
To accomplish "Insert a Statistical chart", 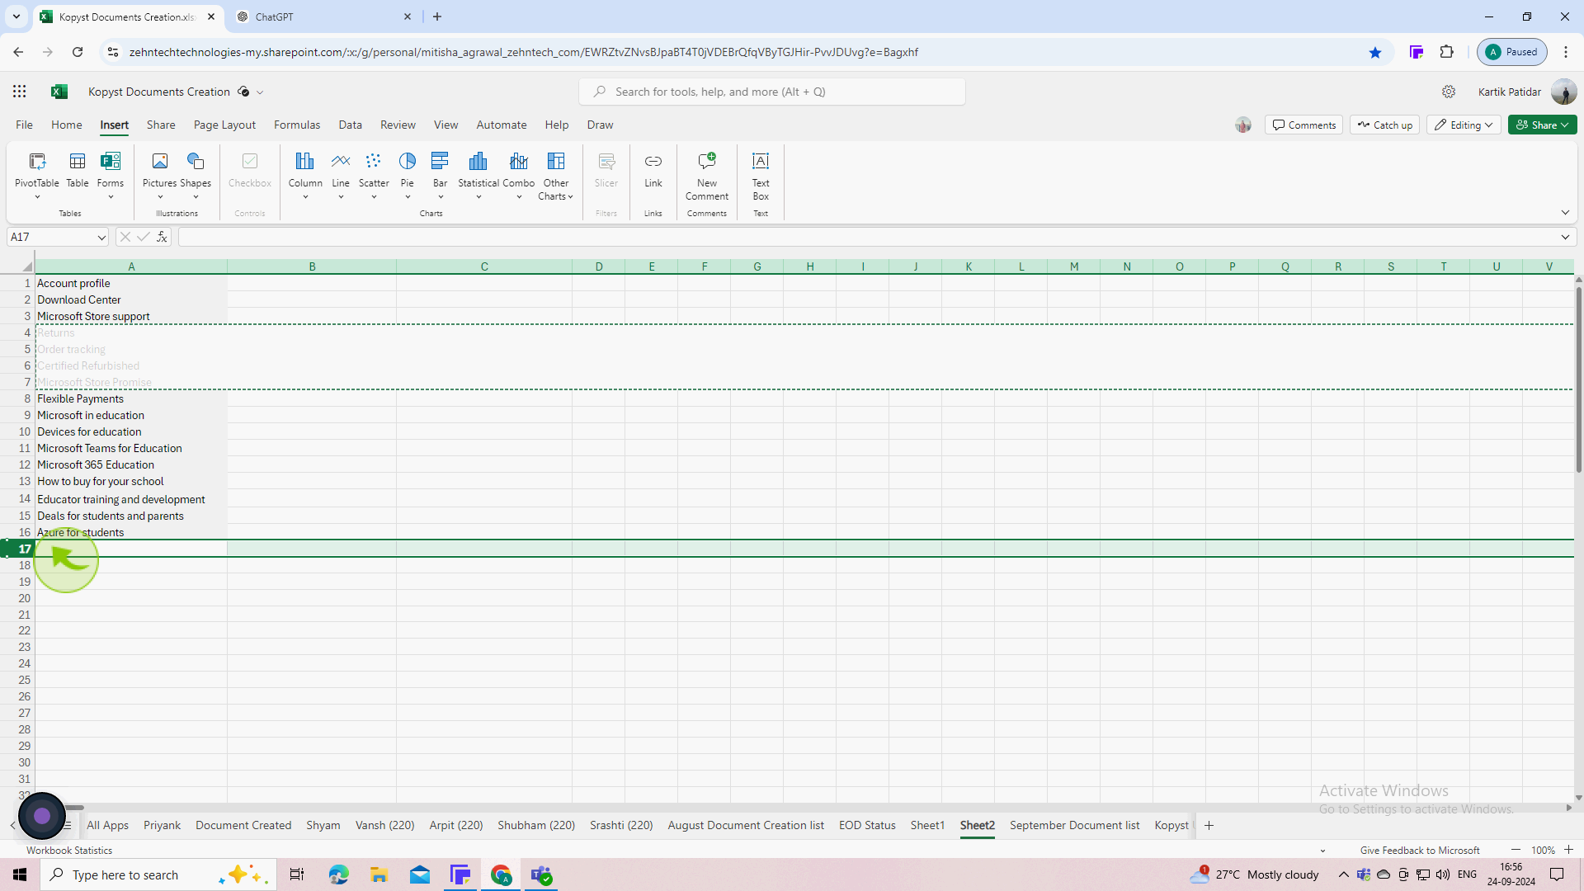I will point(478,175).
